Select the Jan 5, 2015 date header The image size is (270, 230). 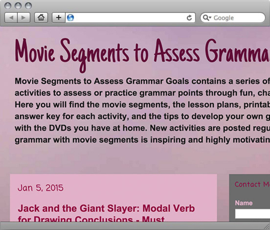pos(40,188)
